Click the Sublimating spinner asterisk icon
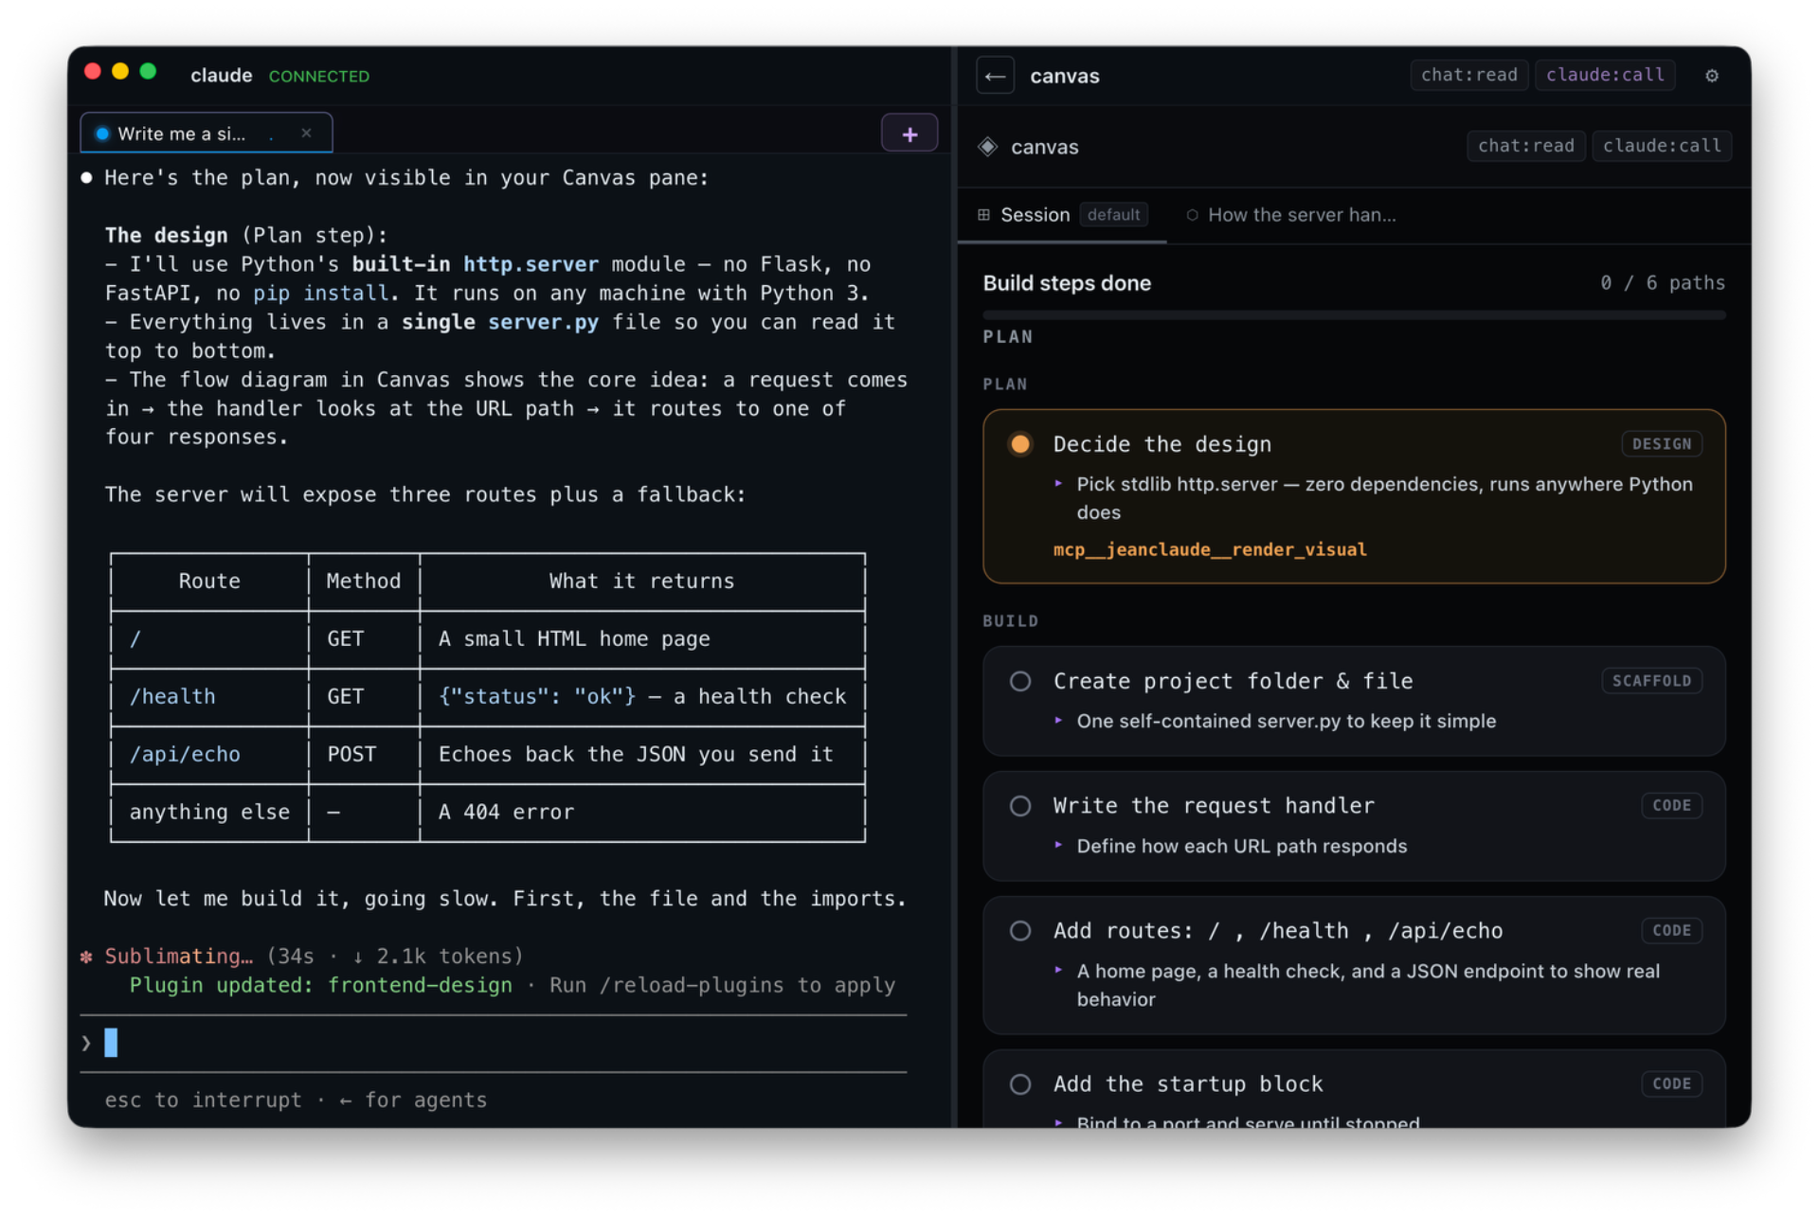This screenshot has width=1819, height=1217. (x=86, y=957)
